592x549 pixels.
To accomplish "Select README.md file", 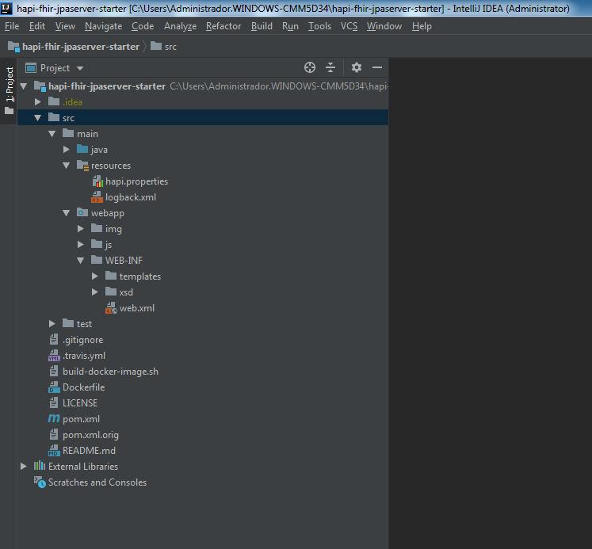I will (x=89, y=451).
